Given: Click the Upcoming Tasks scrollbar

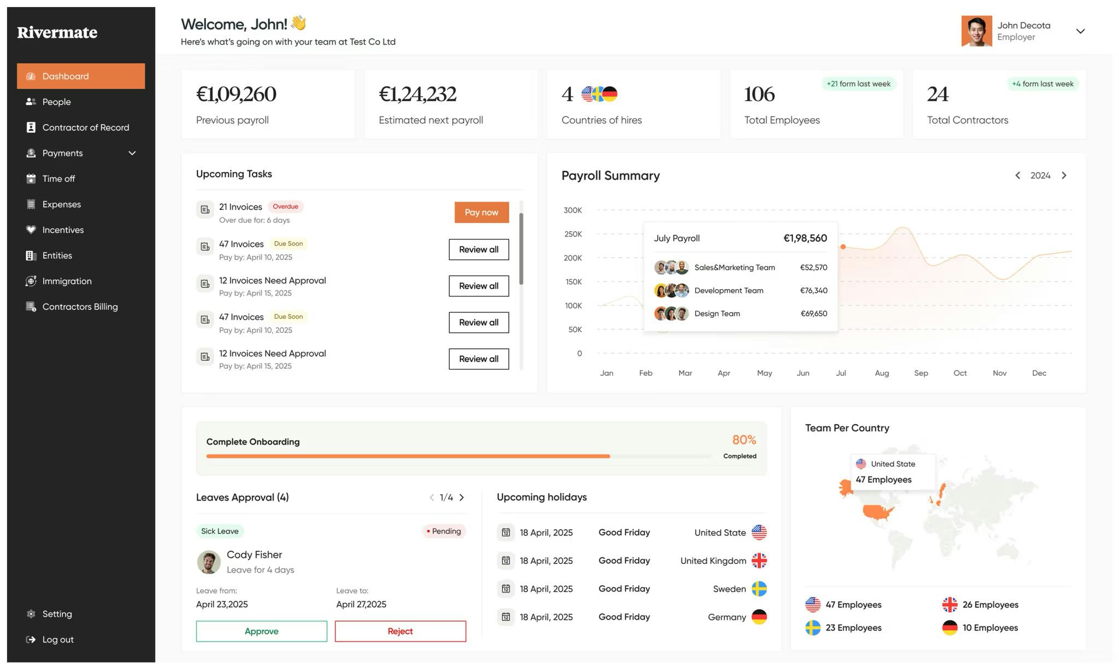Looking at the screenshot, I should [x=521, y=249].
